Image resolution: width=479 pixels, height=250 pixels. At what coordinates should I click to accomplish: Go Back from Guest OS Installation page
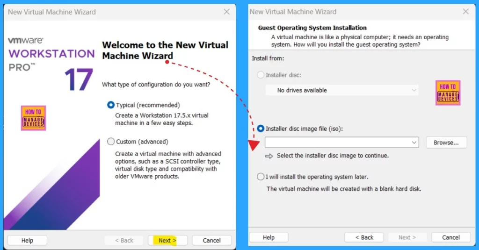pyautogui.click(x=364, y=237)
